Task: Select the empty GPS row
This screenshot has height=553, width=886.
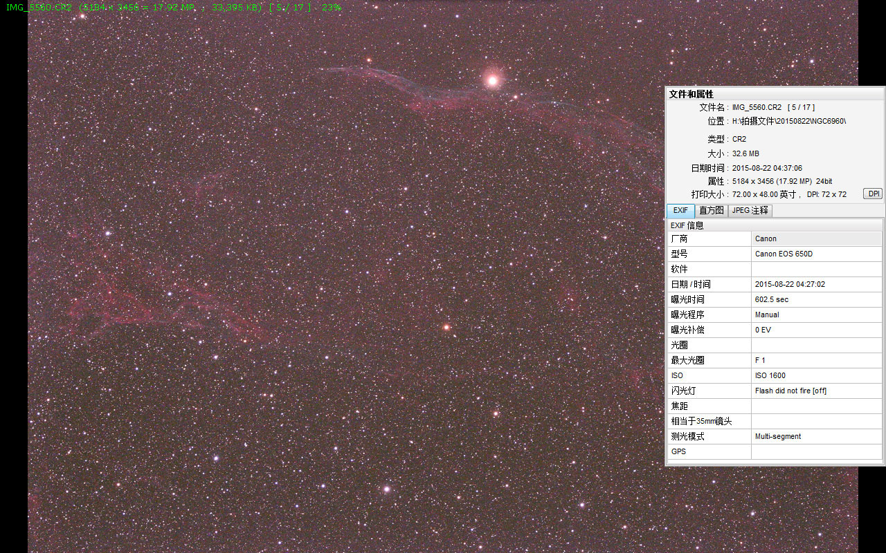Action: 774,451
